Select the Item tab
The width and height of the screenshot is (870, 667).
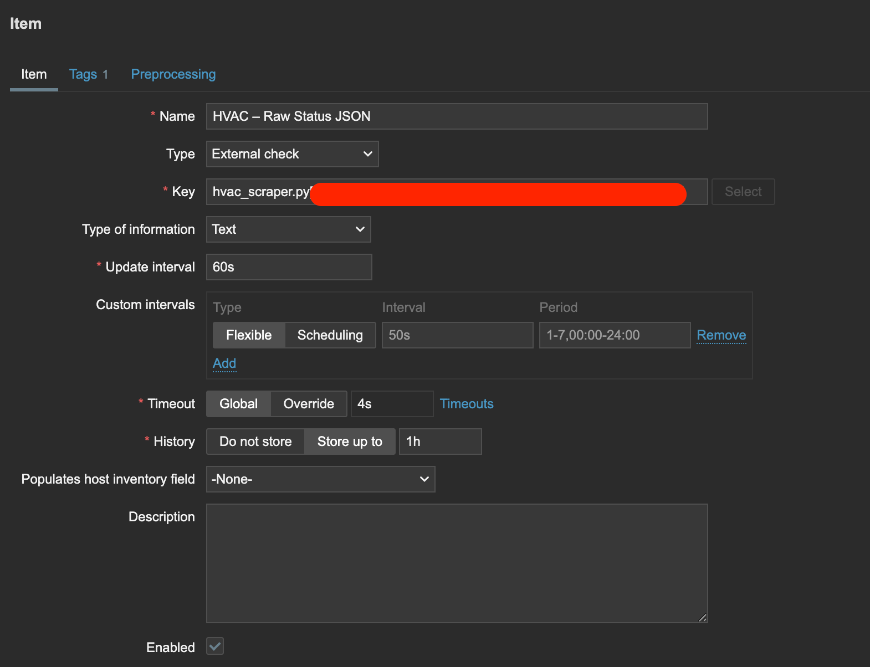click(x=34, y=74)
